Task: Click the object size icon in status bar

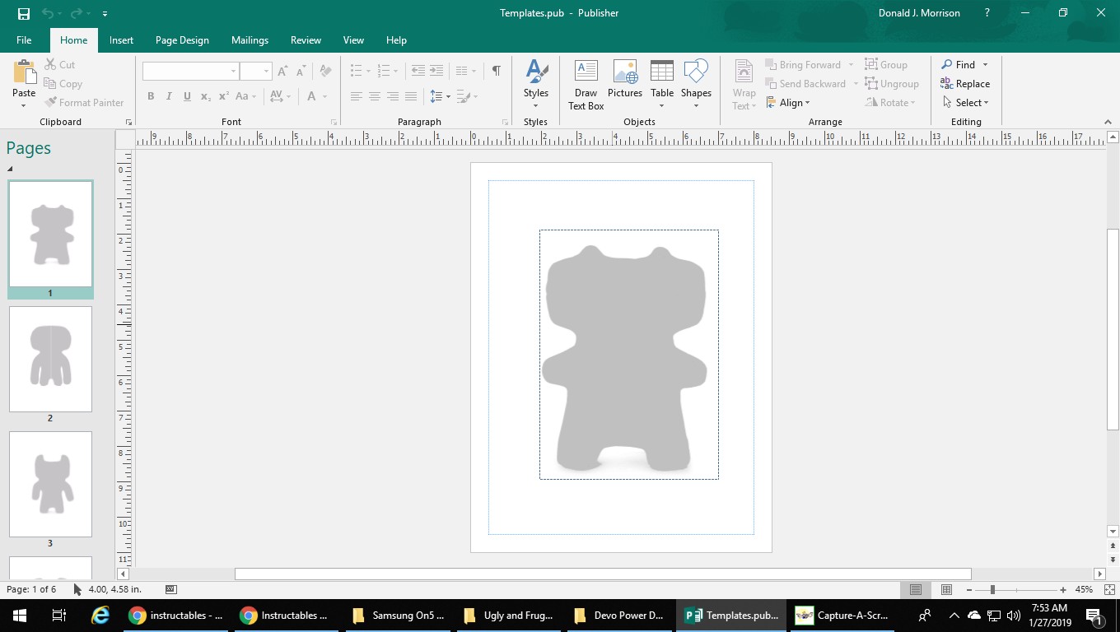Action: coord(170,589)
